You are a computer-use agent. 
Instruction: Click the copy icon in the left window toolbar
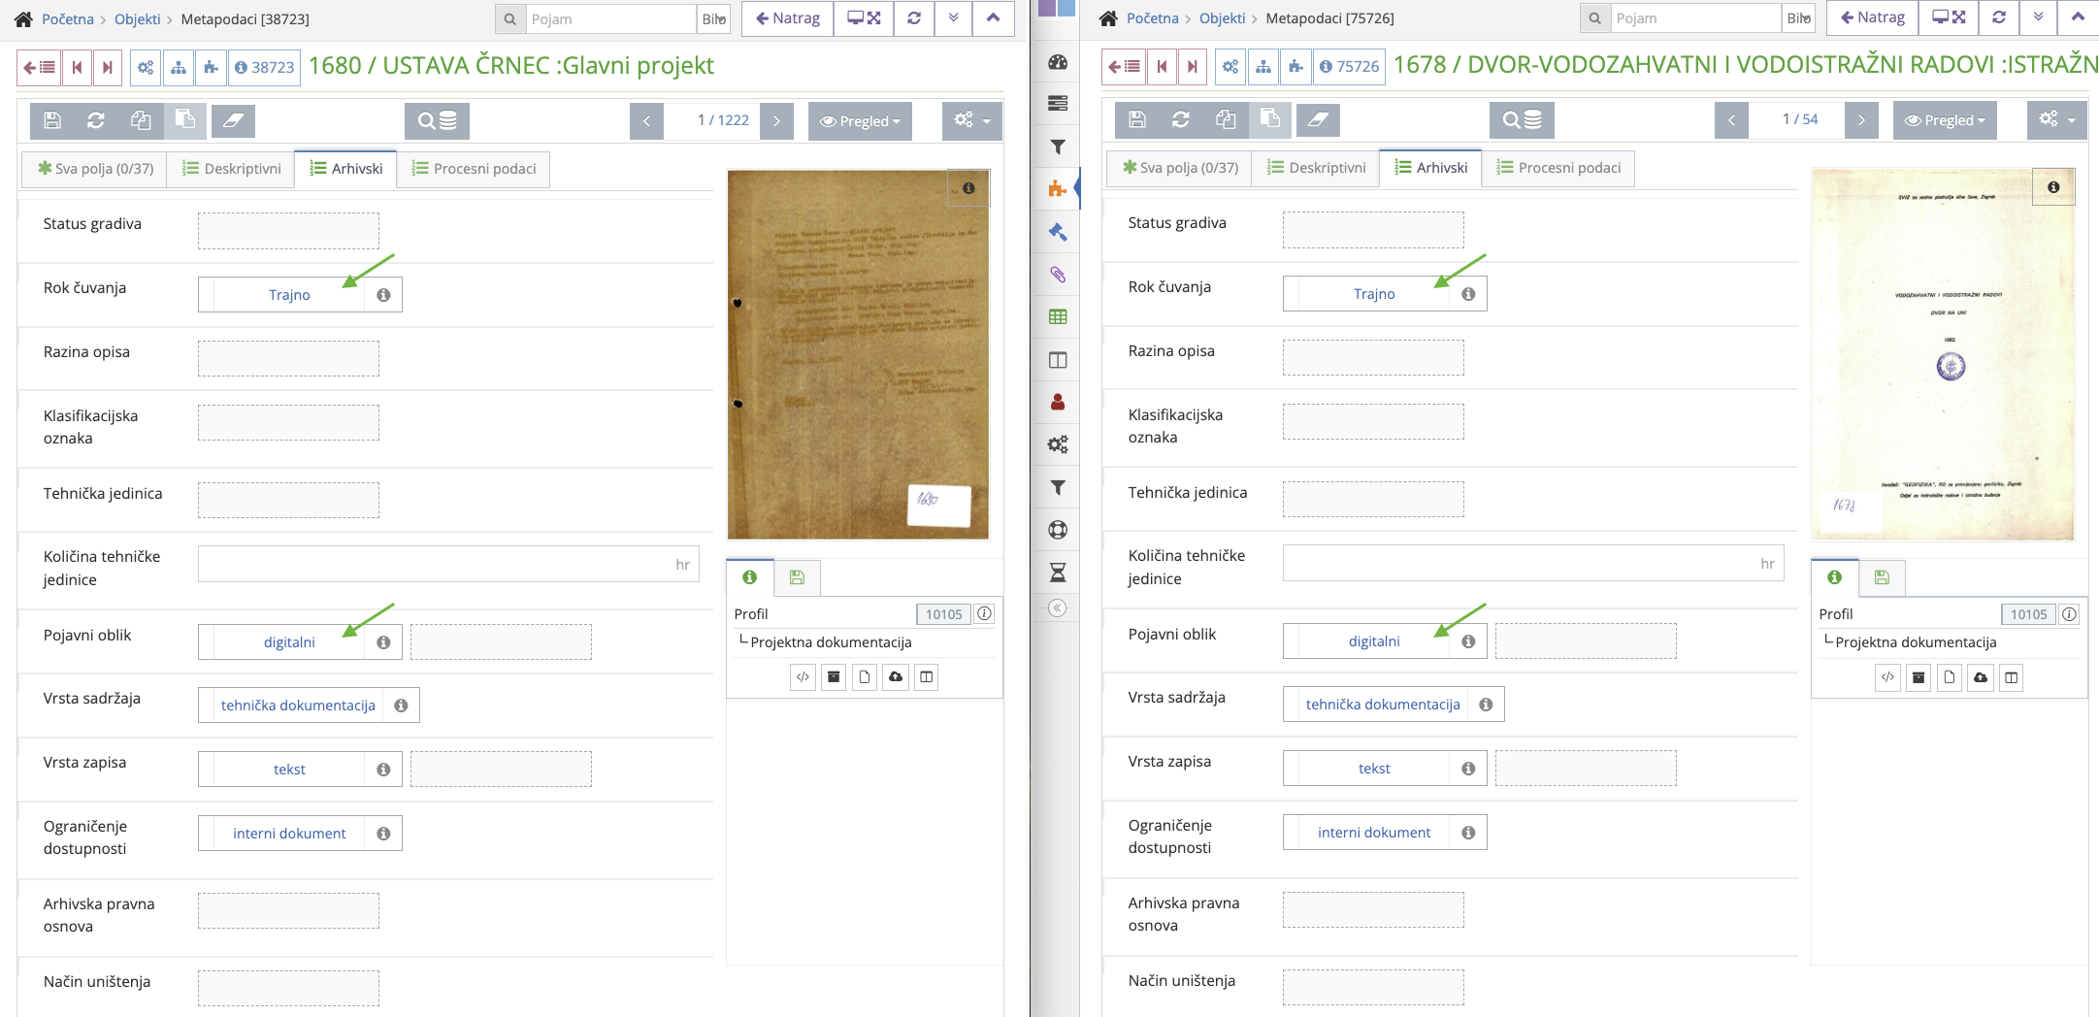pyautogui.click(x=141, y=120)
